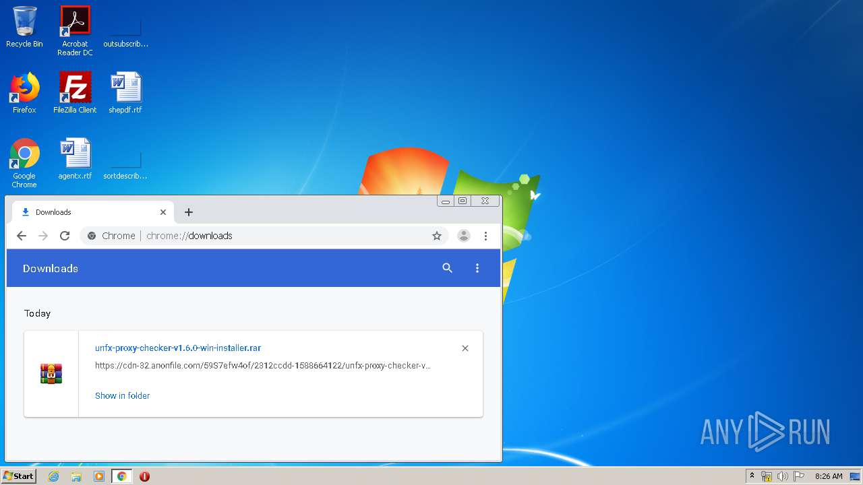This screenshot has width=863, height=485.
Task: Open the Windows Start menu
Action: pyautogui.click(x=19, y=476)
